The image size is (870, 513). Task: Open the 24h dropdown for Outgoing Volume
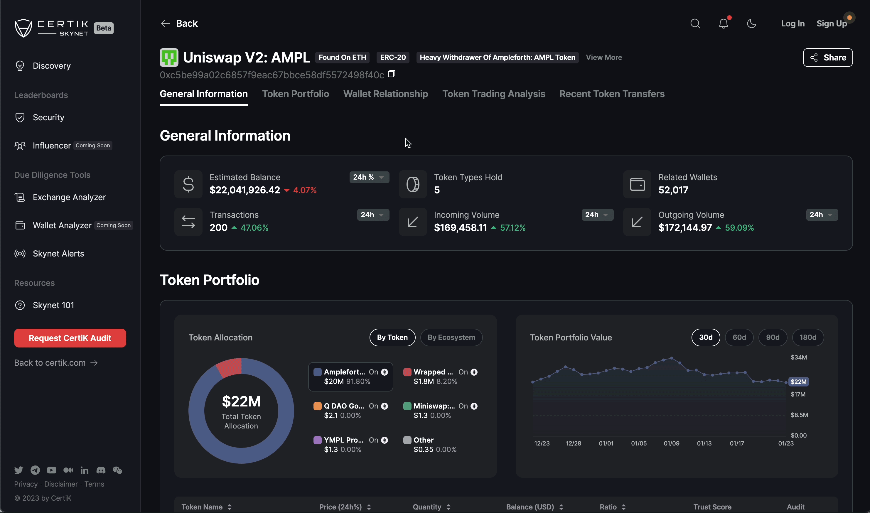[822, 215]
